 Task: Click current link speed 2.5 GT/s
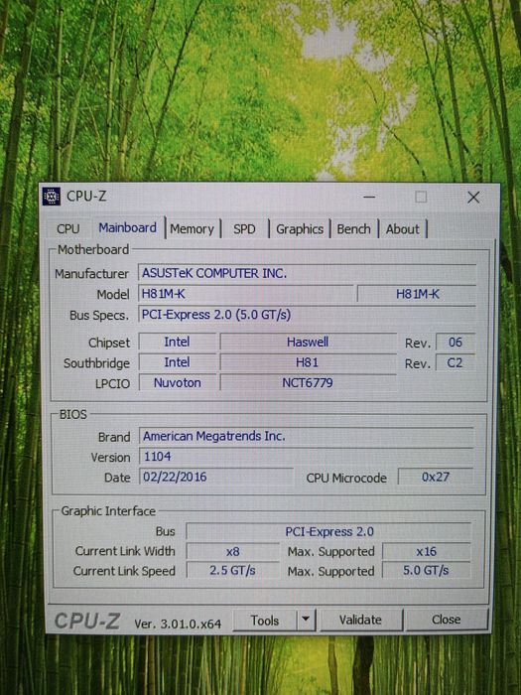click(233, 571)
